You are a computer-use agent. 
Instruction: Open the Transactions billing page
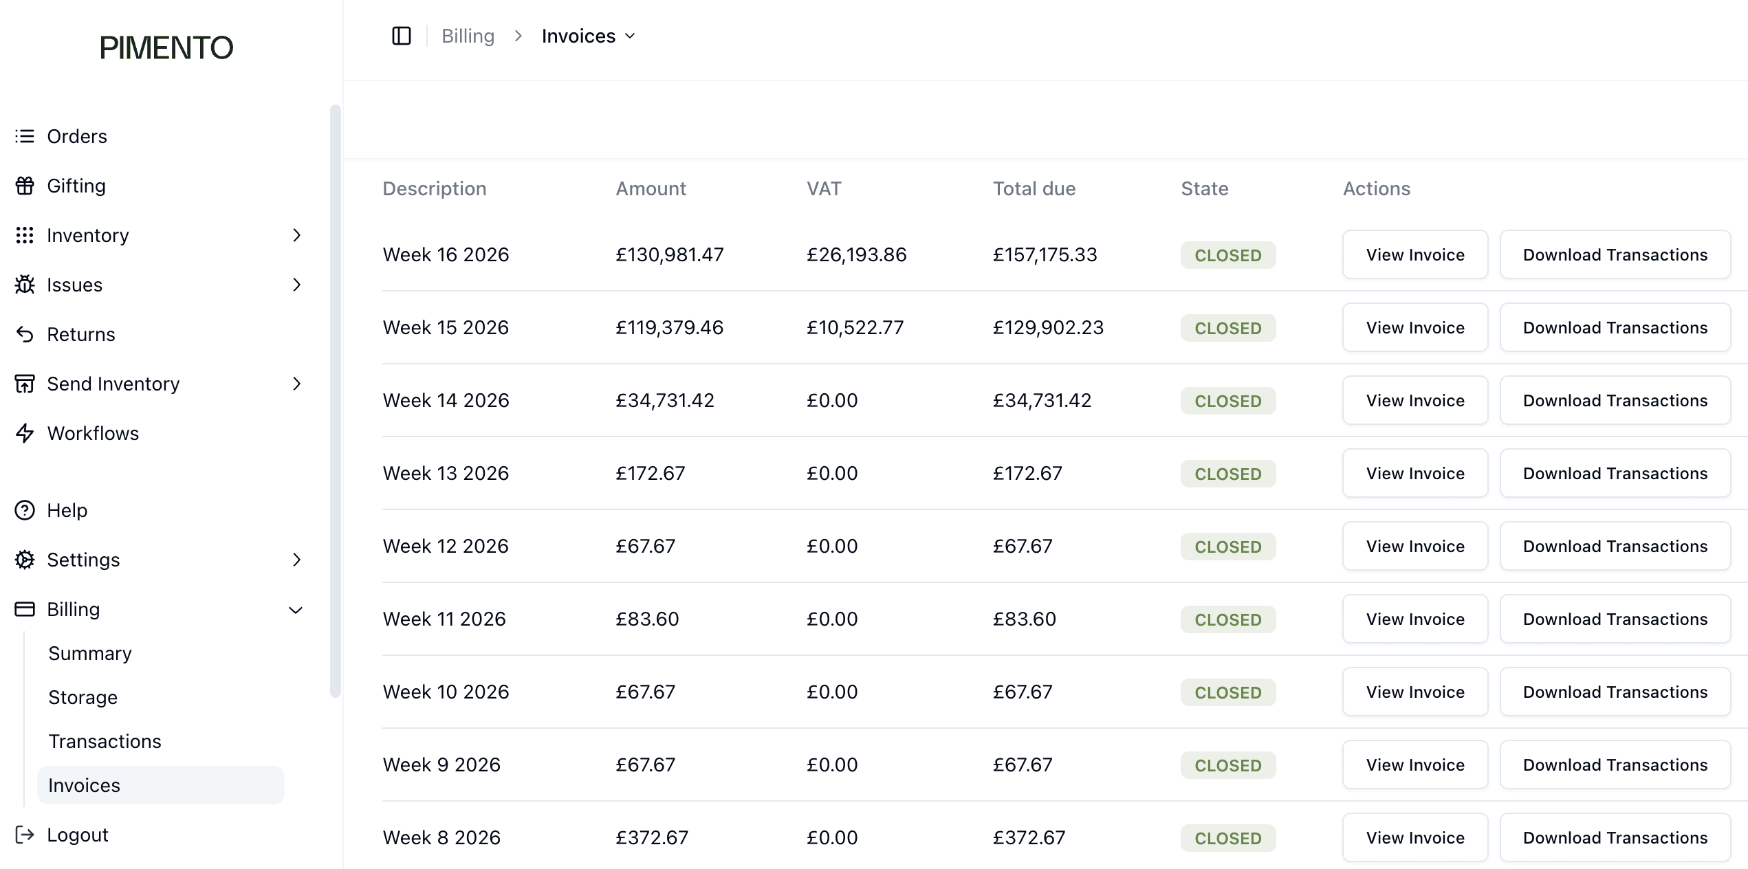click(105, 741)
